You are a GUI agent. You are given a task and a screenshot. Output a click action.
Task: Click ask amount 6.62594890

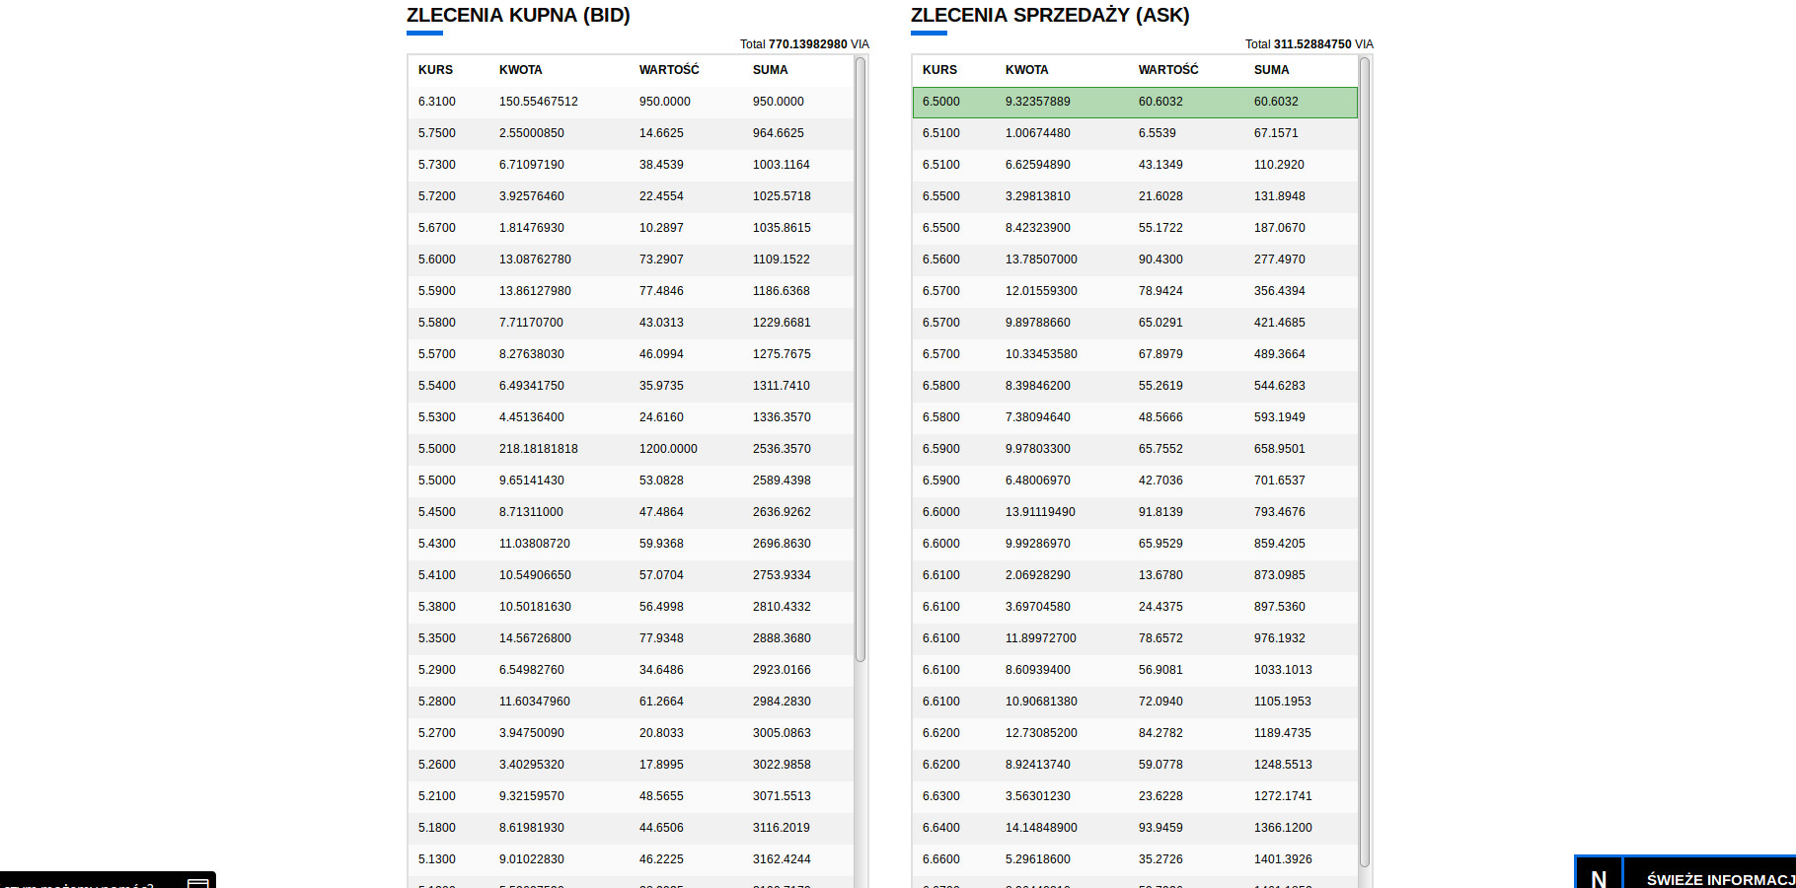tap(1038, 165)
